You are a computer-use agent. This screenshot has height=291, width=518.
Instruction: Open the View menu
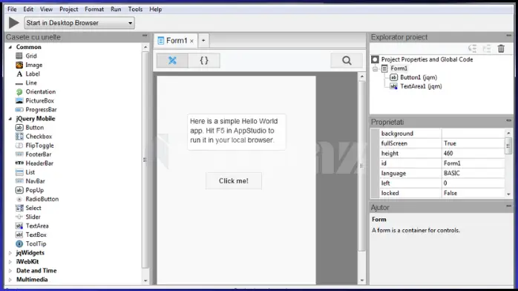(x=46, y=9)
